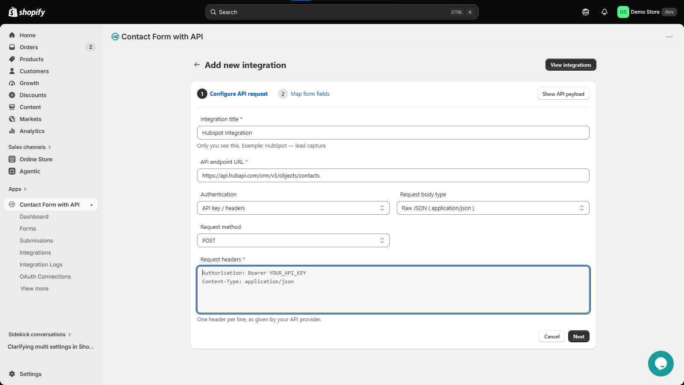The image size is (684, 385).
Task: Click the Orders count badge 2
Action: pyautogui.click(x=91, y=47)
